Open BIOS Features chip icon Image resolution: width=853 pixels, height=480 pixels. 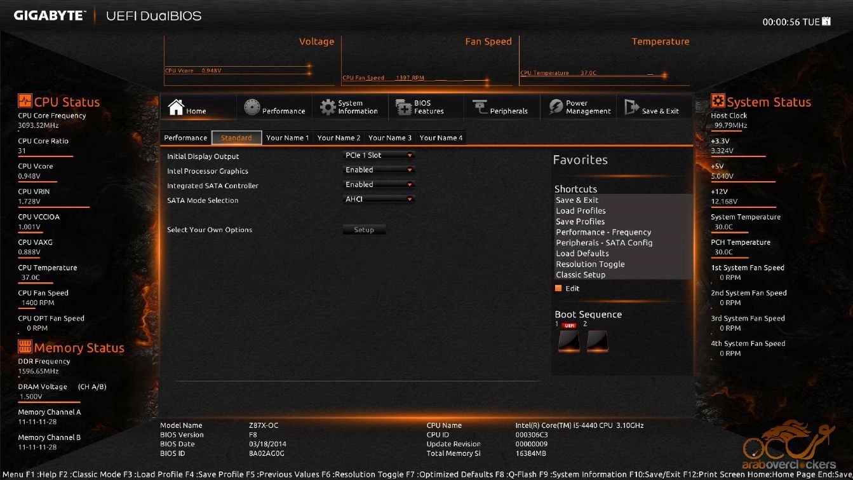404,107
